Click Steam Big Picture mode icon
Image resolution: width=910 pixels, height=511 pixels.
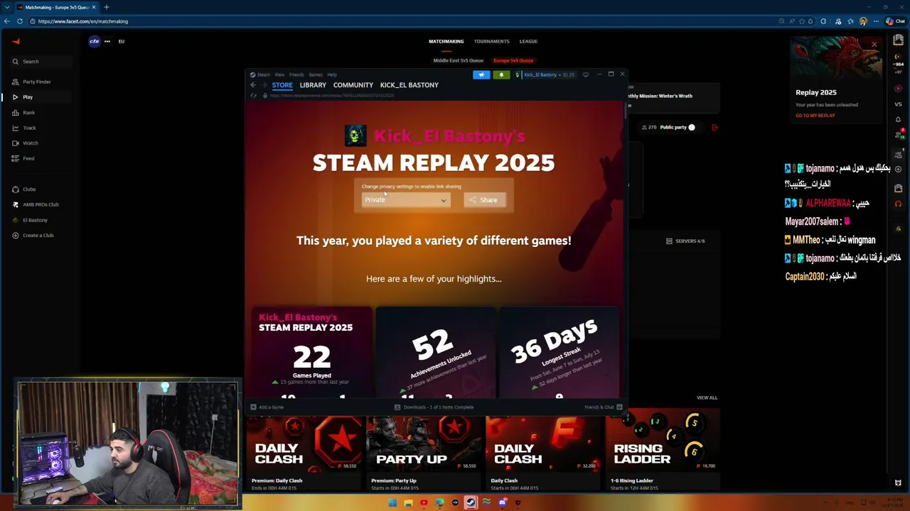click(x=586, y=75)
